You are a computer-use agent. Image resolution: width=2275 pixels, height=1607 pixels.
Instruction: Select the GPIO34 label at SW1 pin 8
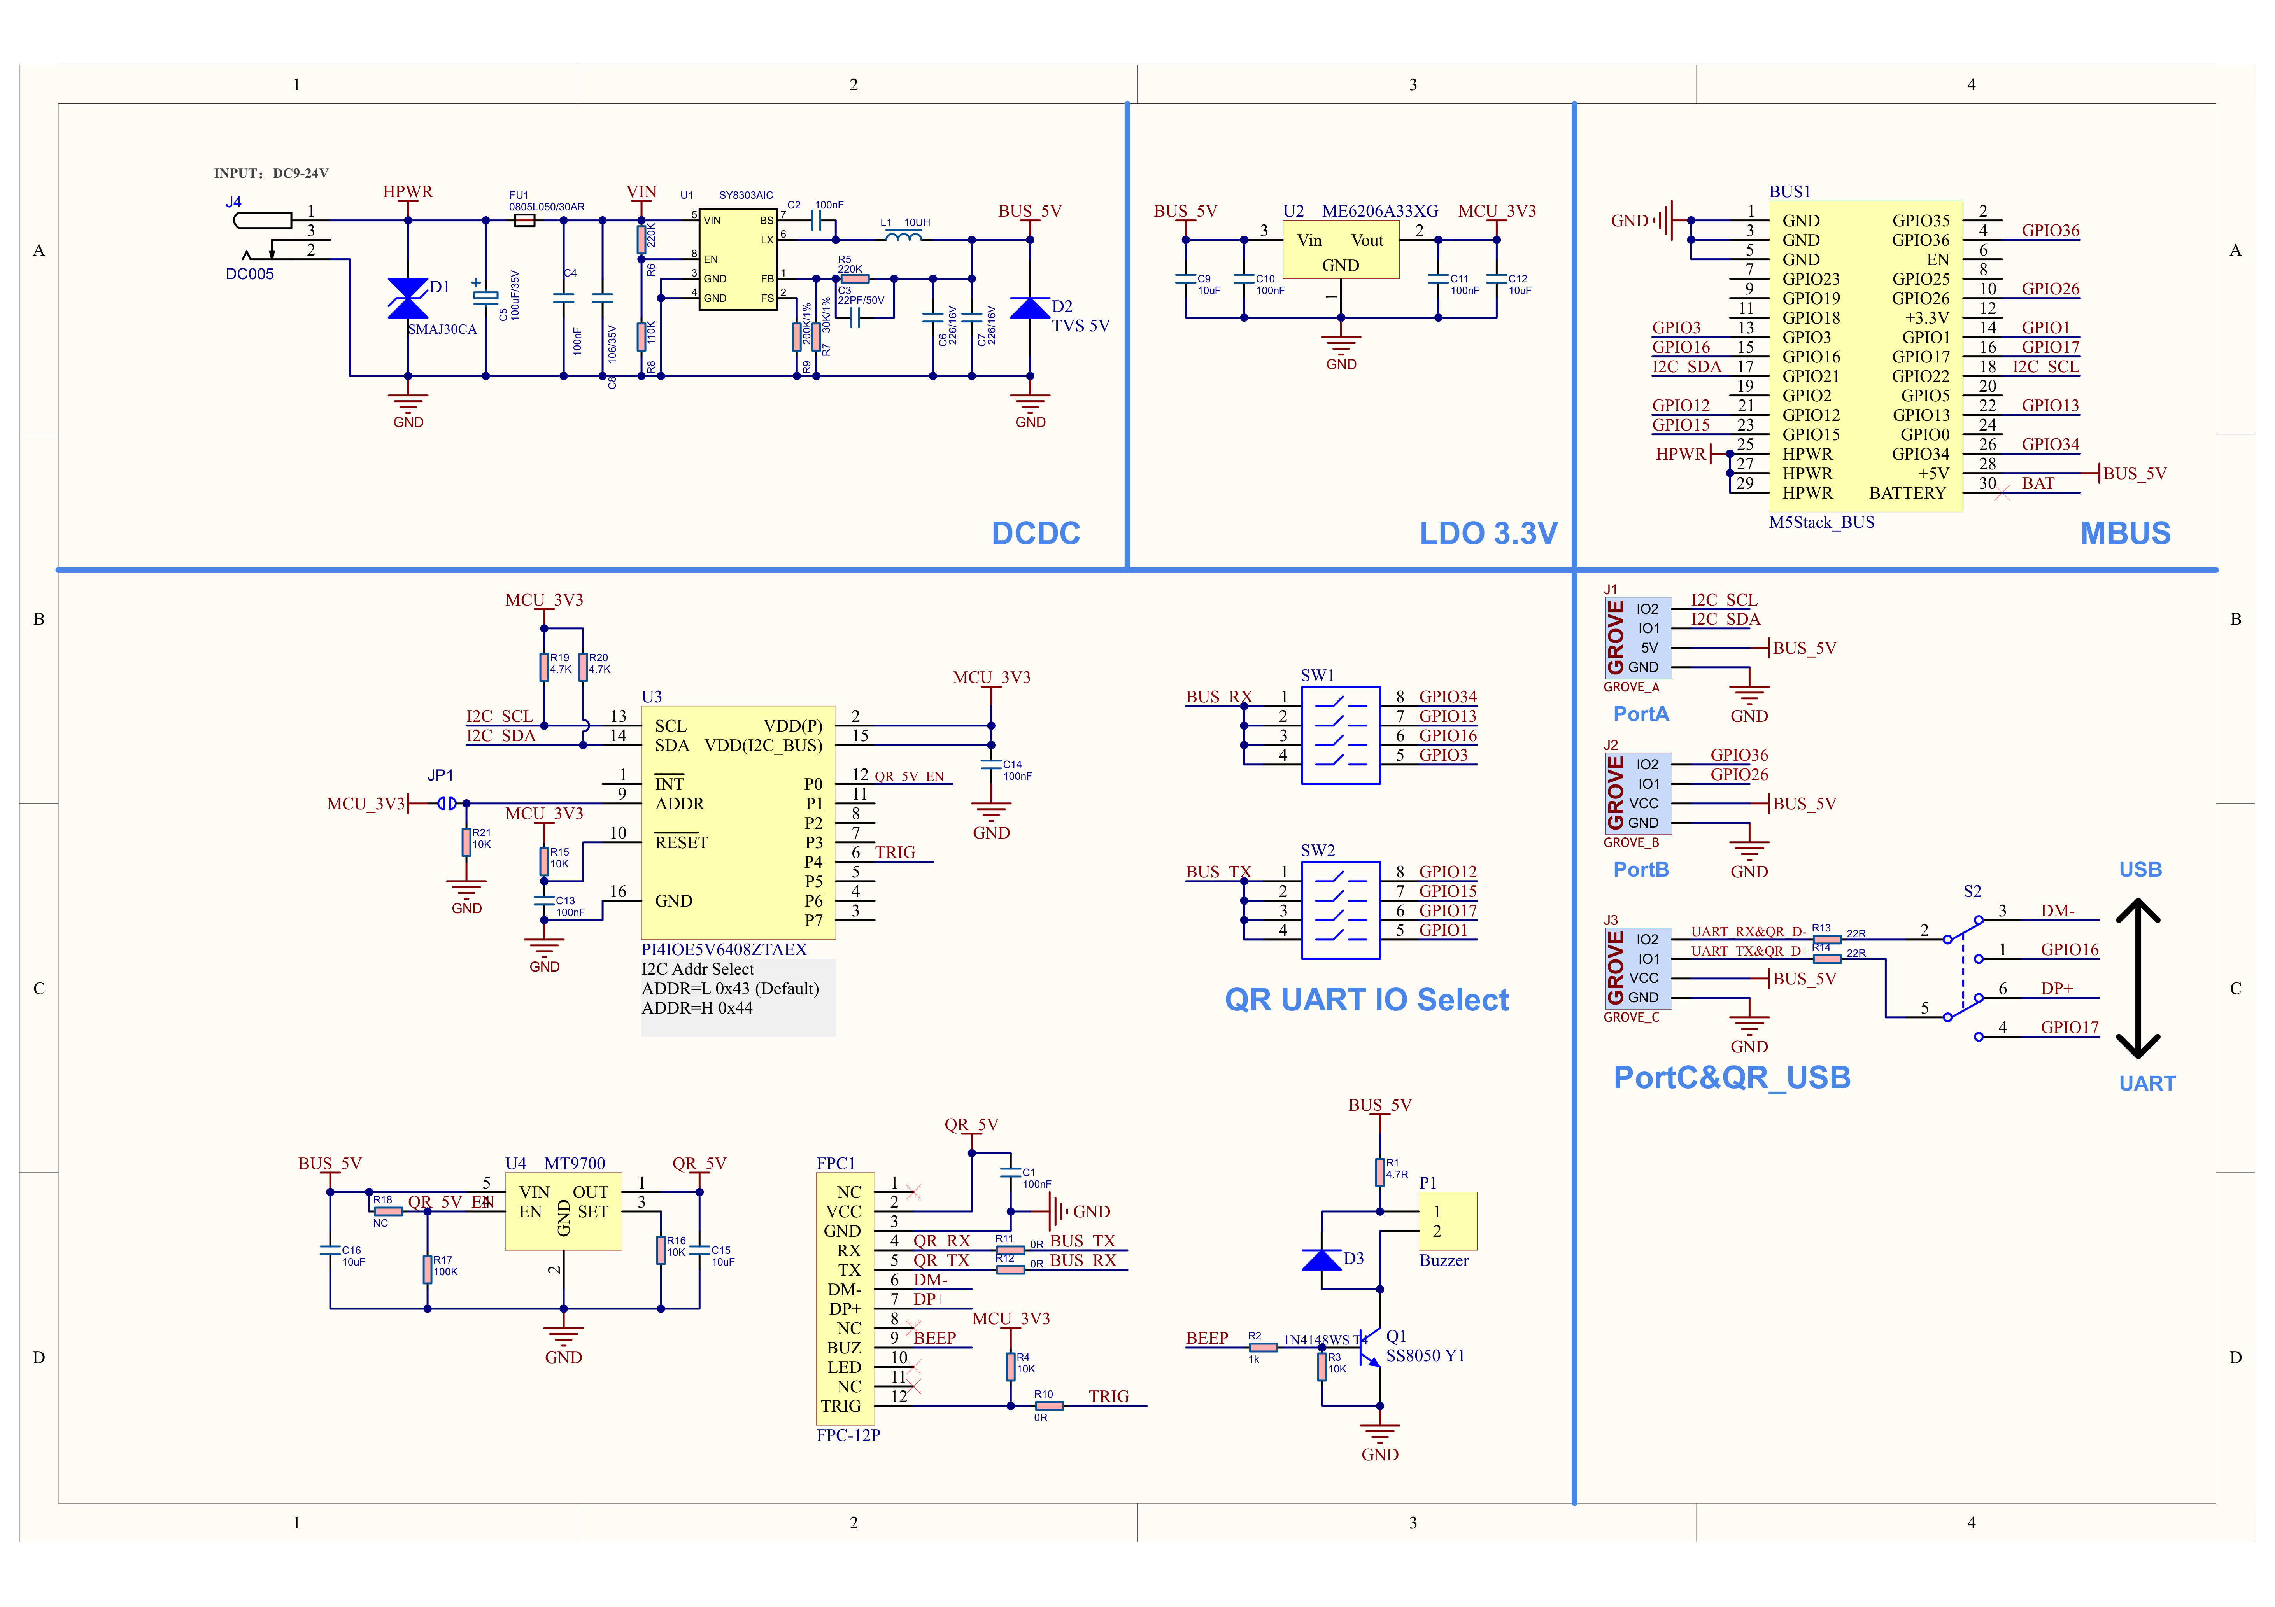[1448, 697]
